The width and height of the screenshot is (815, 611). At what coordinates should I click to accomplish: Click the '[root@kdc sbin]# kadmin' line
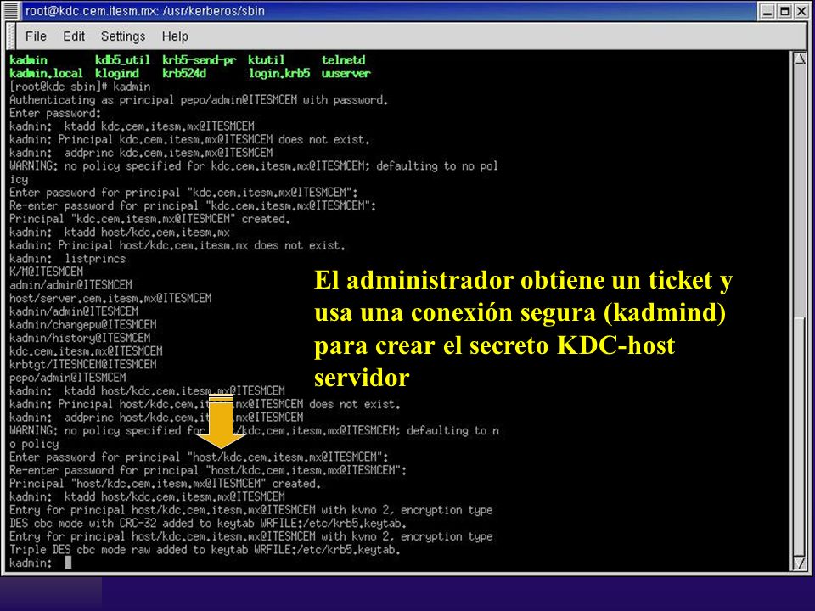[x=80, y=87]
